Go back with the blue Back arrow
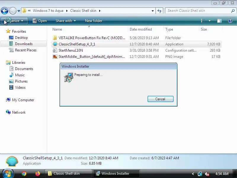 click(x=4, y=11)
